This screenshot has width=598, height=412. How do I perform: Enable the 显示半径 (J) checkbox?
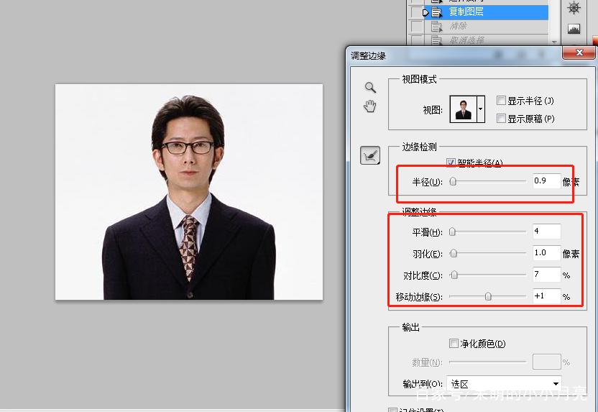(x=501, y=101)
